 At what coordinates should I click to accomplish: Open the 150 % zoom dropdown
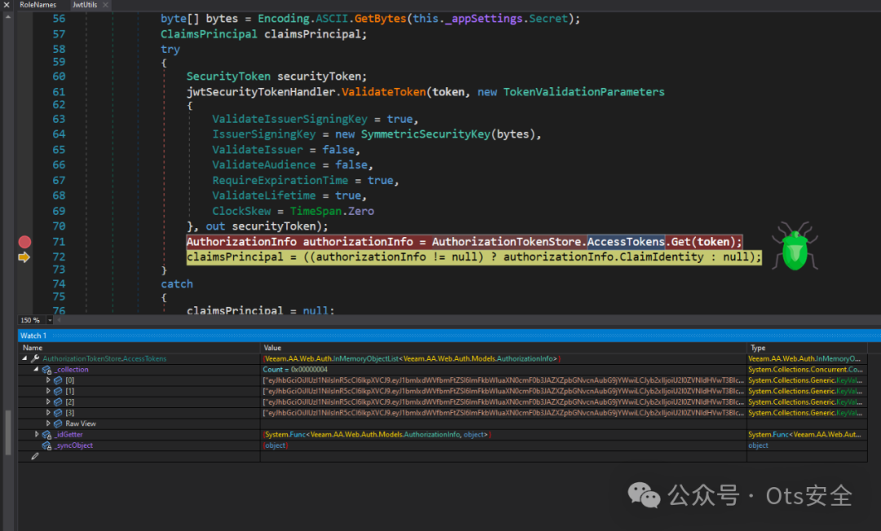coord(50,320)
